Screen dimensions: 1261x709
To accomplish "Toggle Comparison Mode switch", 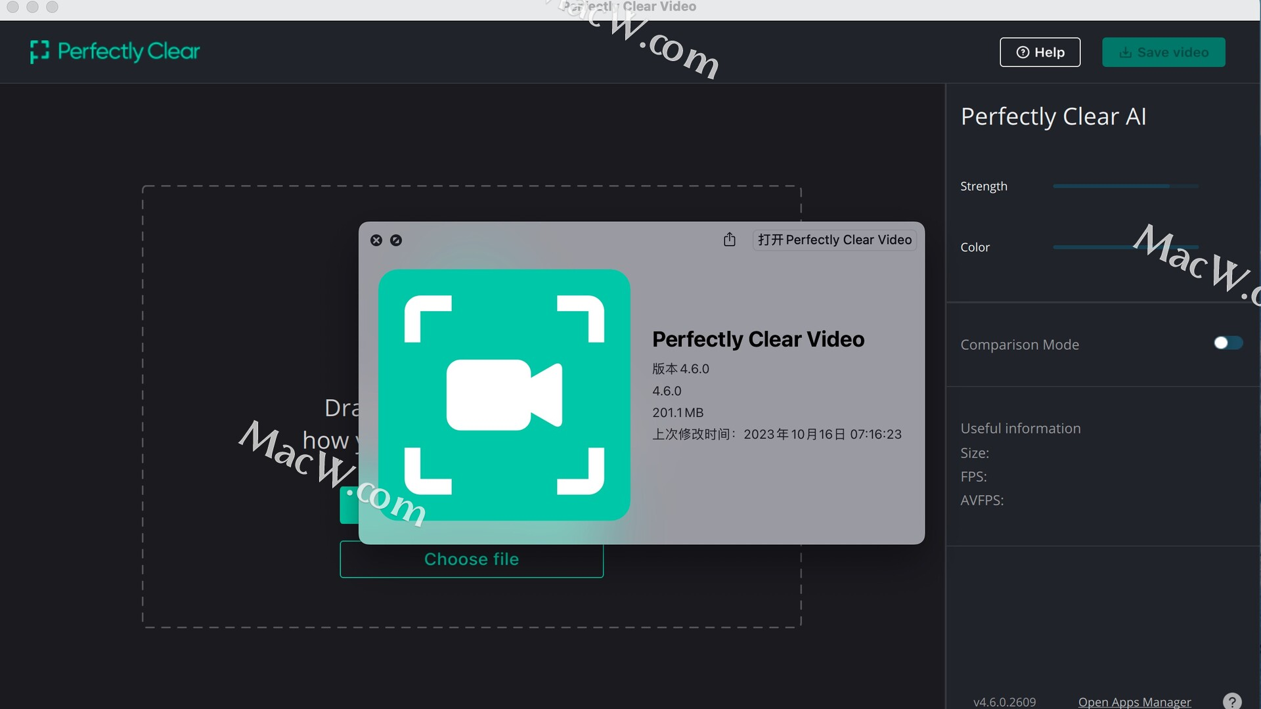I will click(x=1228, y=343).
